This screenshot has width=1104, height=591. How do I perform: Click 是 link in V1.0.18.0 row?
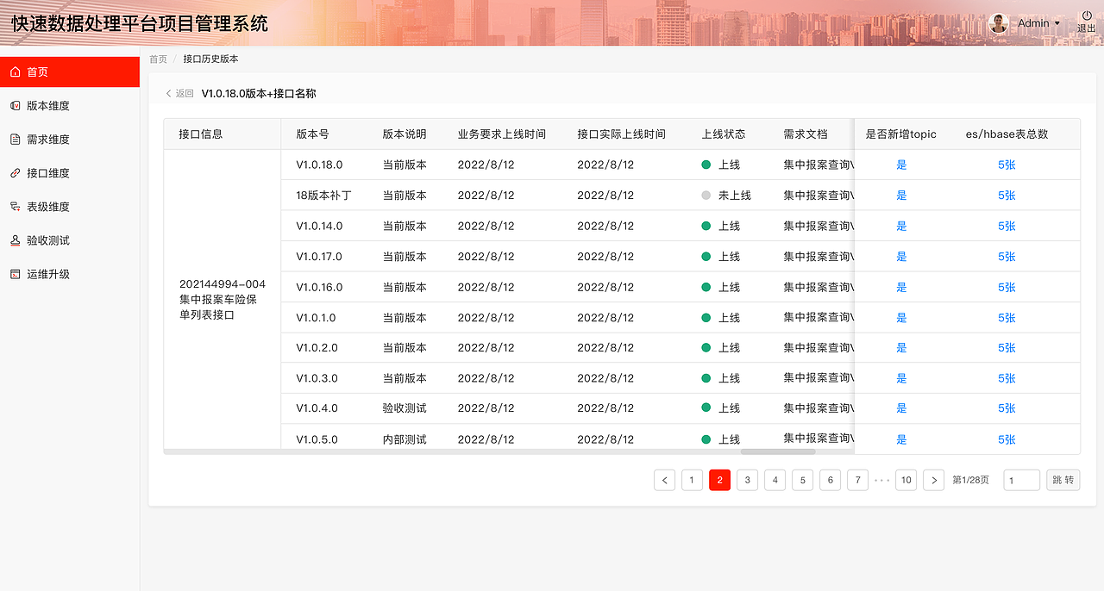coord(901,165)
